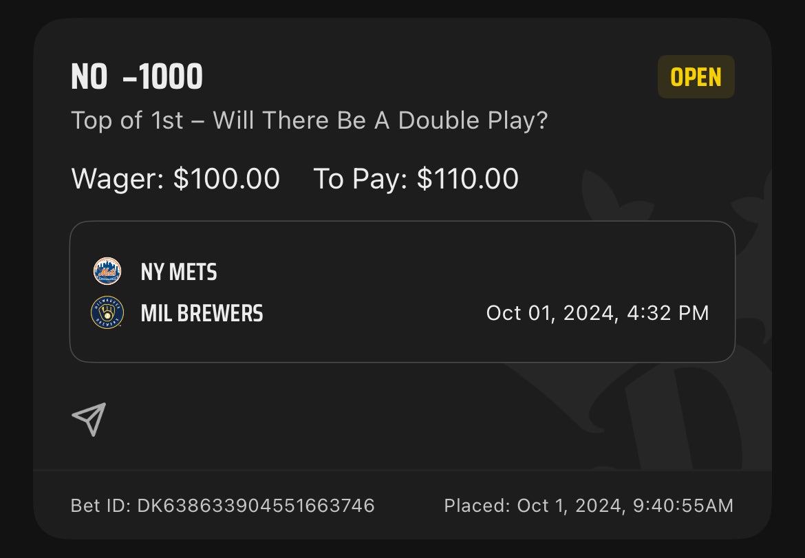Click the $110.00 payout amount
Image resolution: width=805 pixels, height=558 pixels.
point(468,179)
